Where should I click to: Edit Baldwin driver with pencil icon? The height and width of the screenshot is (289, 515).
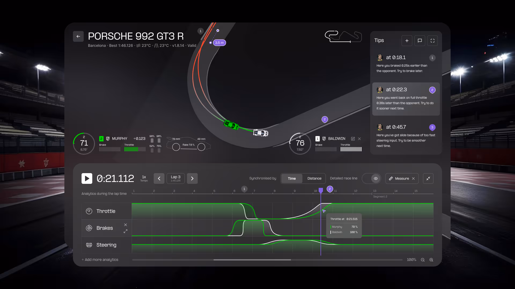353,139
